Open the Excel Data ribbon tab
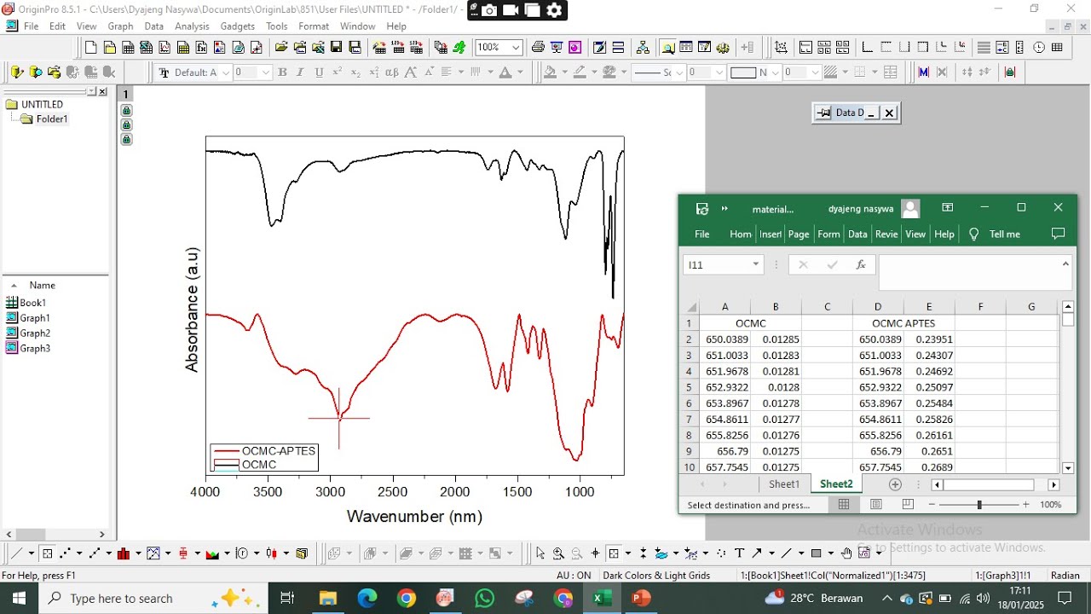This screenshot has height=614, width=1091. pyautogui.click(x=857, y=235)
